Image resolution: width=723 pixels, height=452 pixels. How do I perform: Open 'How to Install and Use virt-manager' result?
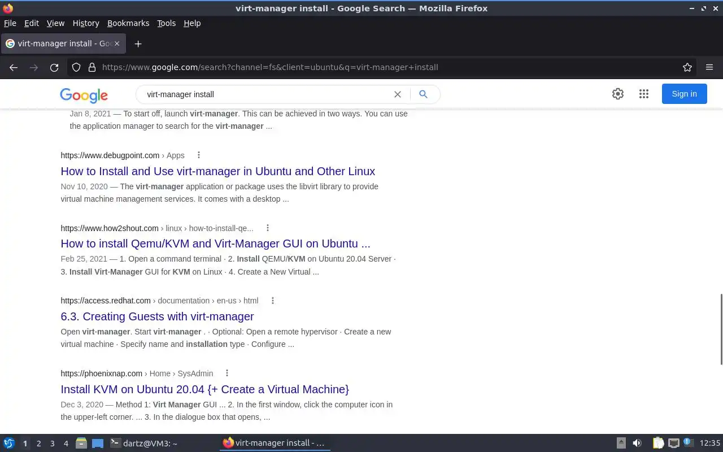218,171
